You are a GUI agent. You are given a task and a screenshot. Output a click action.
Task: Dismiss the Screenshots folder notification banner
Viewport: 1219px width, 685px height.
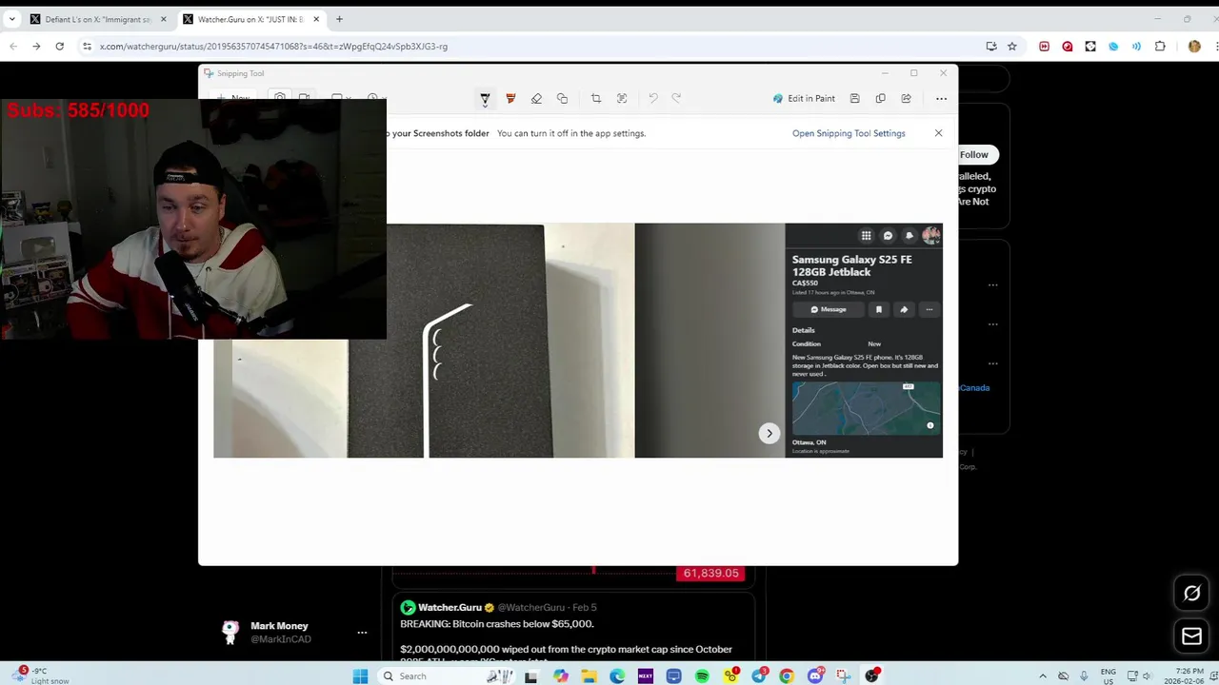tap(938, 133)
